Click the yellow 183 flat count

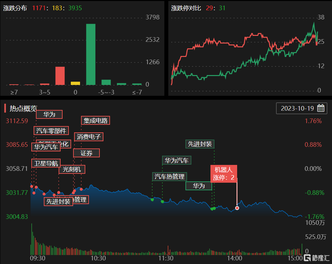pos(57,8)
